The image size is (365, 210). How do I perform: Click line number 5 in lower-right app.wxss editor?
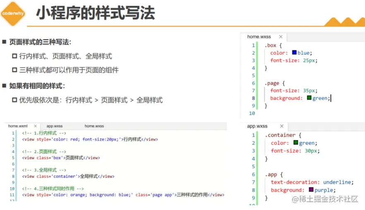254,167
